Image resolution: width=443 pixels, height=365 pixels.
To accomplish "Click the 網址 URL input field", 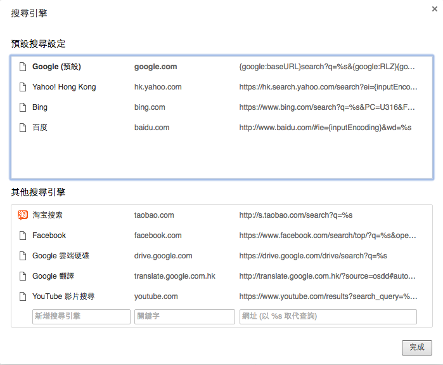I will pyautogui.click(x=328, y=316).
